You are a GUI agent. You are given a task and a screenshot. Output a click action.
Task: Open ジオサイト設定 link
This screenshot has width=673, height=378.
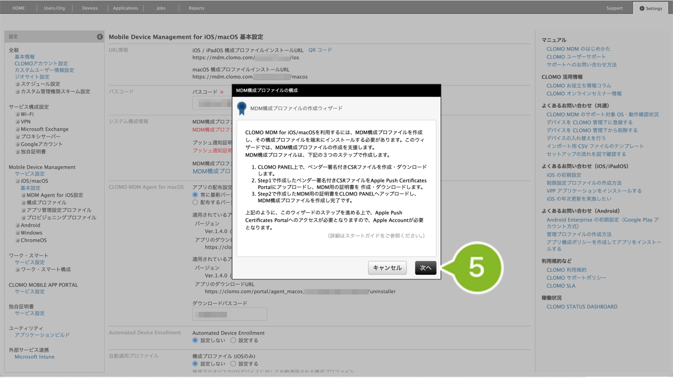32,77
